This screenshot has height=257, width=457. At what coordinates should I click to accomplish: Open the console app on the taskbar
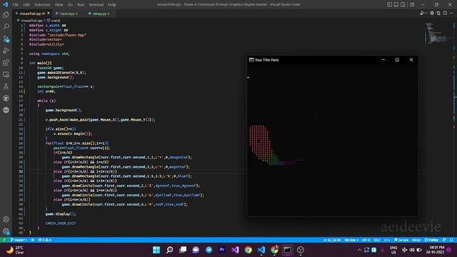click(x=287, y=250)
